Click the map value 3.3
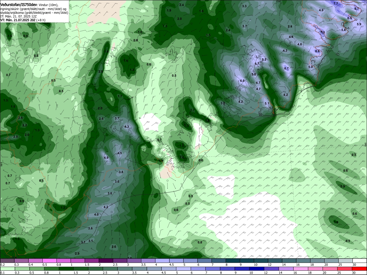The height and width of the screenshot is (275, 367). (x=244, y=6)
